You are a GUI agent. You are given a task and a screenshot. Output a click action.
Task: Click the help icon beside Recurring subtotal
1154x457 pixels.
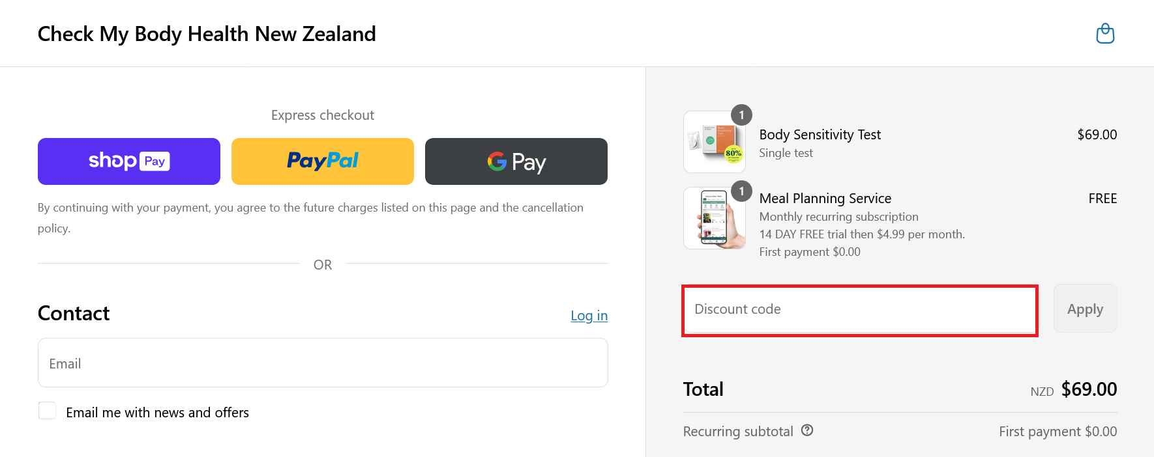click(x=807, y=430)
